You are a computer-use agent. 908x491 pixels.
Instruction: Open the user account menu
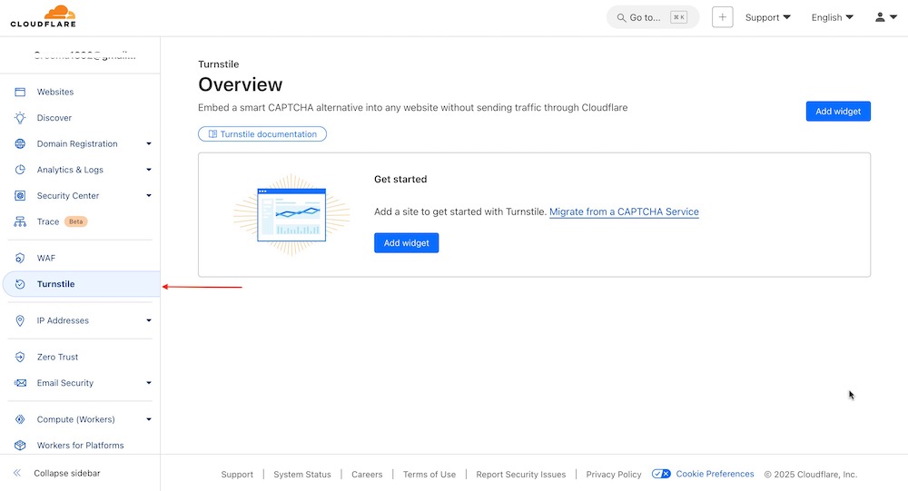click(885, 17)
